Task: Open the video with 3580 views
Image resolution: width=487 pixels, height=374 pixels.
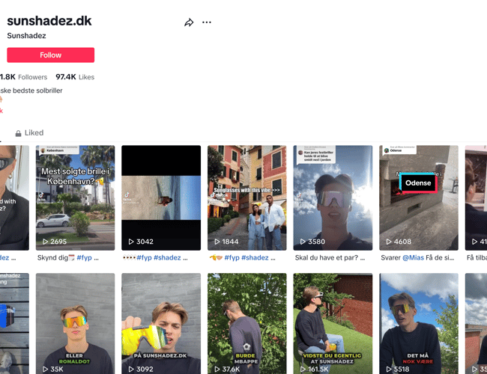Action: click(x=333, y=198)
